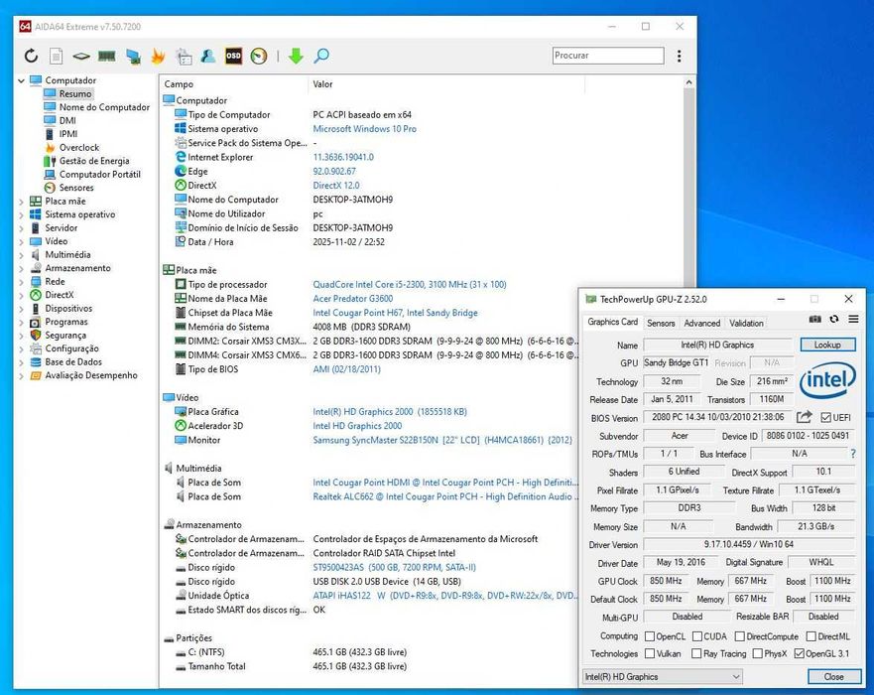Viewport: 874px width, 695px height.
Task: Launch the flame stability test icon
Action: 159,56
